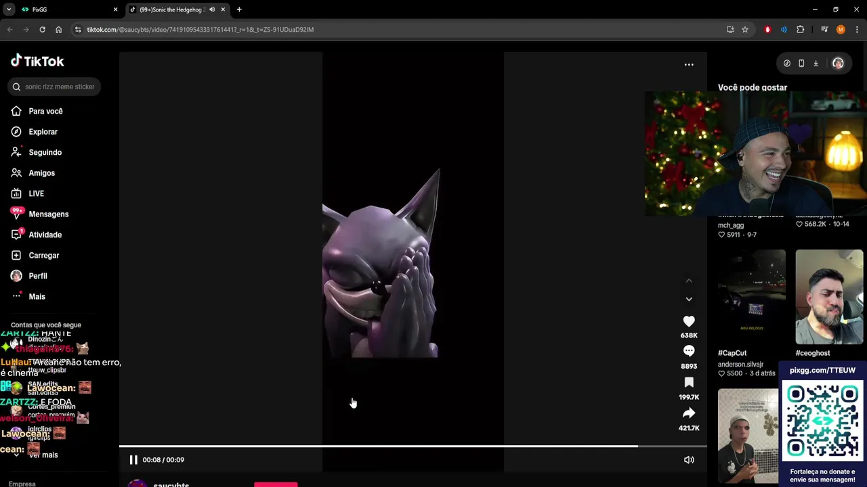Open the profile avatar in top bar
The image size is (867, 487).
tap(838, 64)
